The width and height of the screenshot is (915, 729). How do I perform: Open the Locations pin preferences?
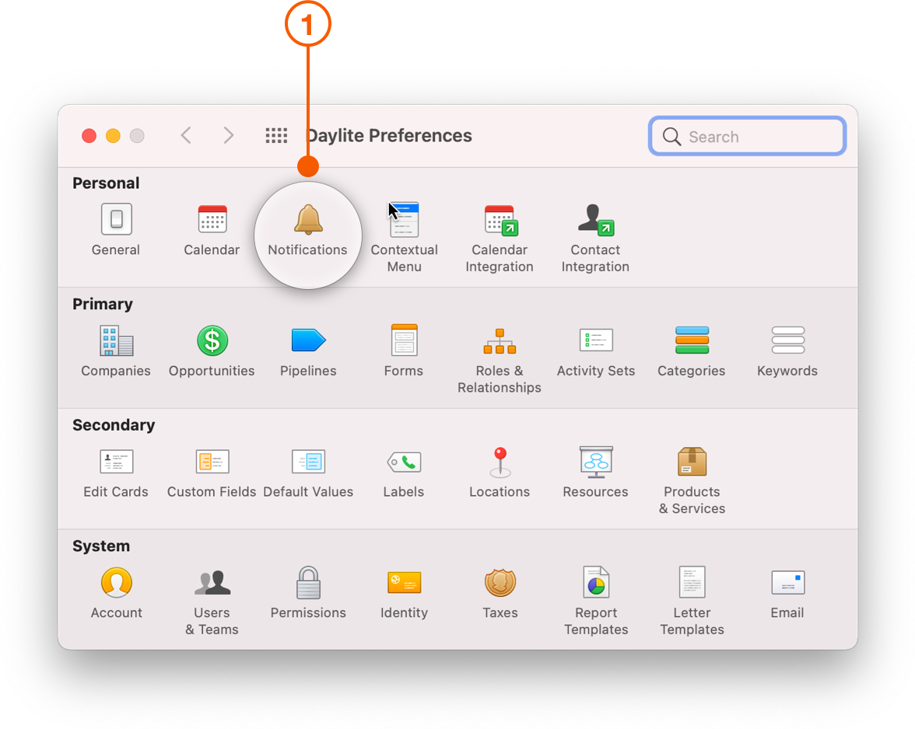(500, 472)
